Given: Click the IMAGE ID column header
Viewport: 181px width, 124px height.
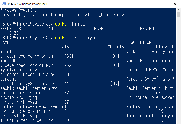Looking at the screenshot, I should tap(101, 29).
